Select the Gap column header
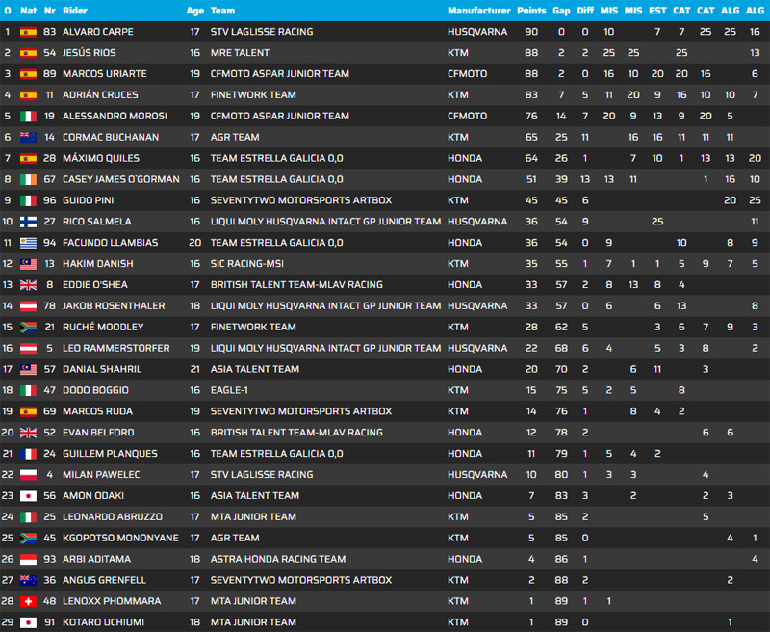Image resolution: width=770 pixels, height=632 pixels. 561,11
